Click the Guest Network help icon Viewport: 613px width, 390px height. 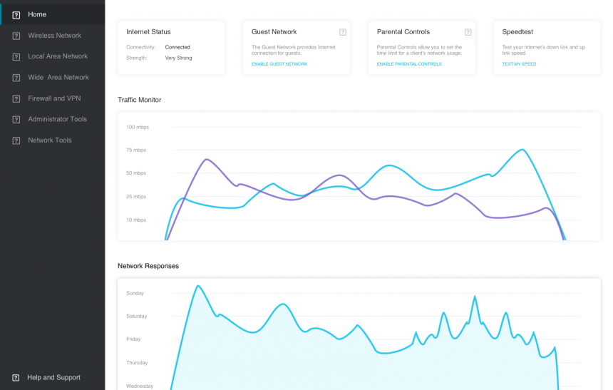point(342,32)
